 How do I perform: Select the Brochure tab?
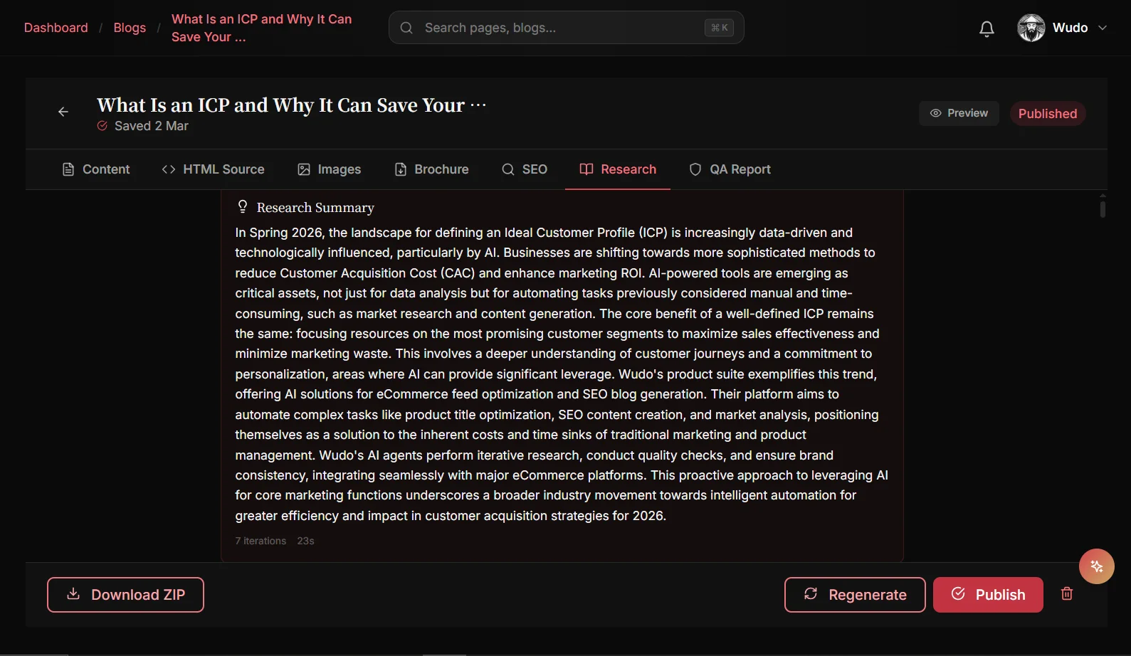[432, 169]
